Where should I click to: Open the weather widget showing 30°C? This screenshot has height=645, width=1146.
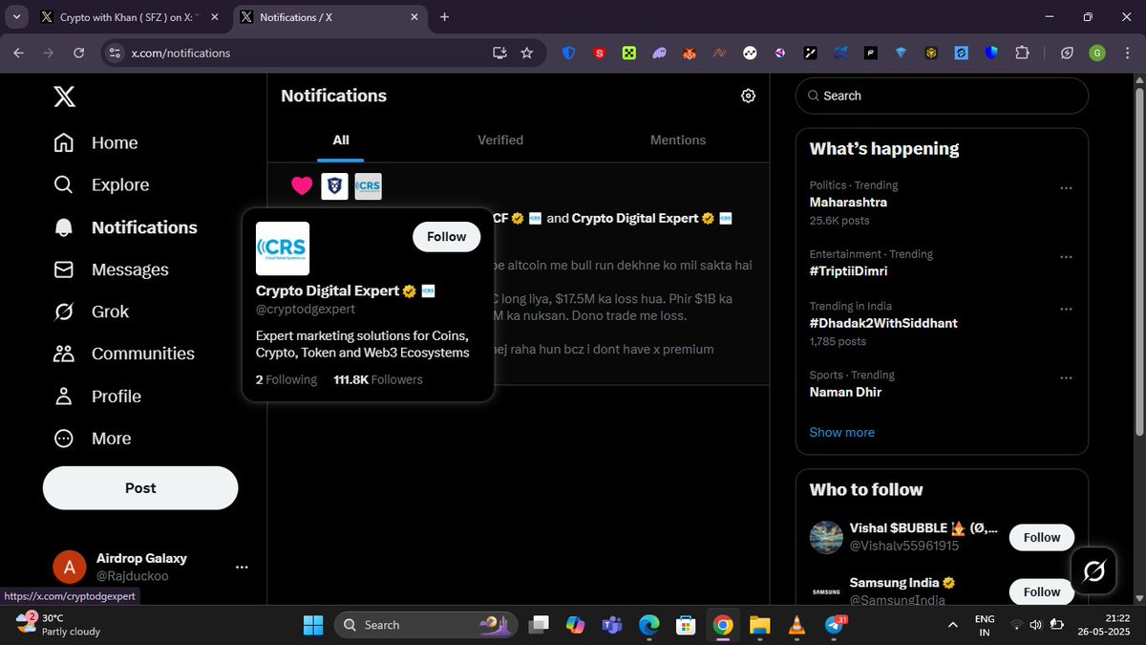click(57, 625)
